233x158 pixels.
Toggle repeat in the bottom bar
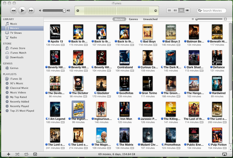(26, 154)
